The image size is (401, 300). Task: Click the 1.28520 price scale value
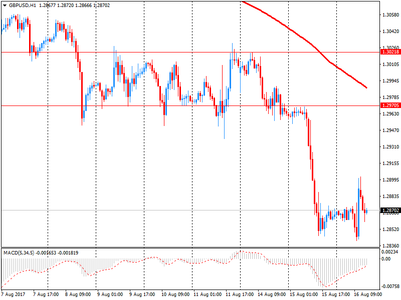point(390,229)
